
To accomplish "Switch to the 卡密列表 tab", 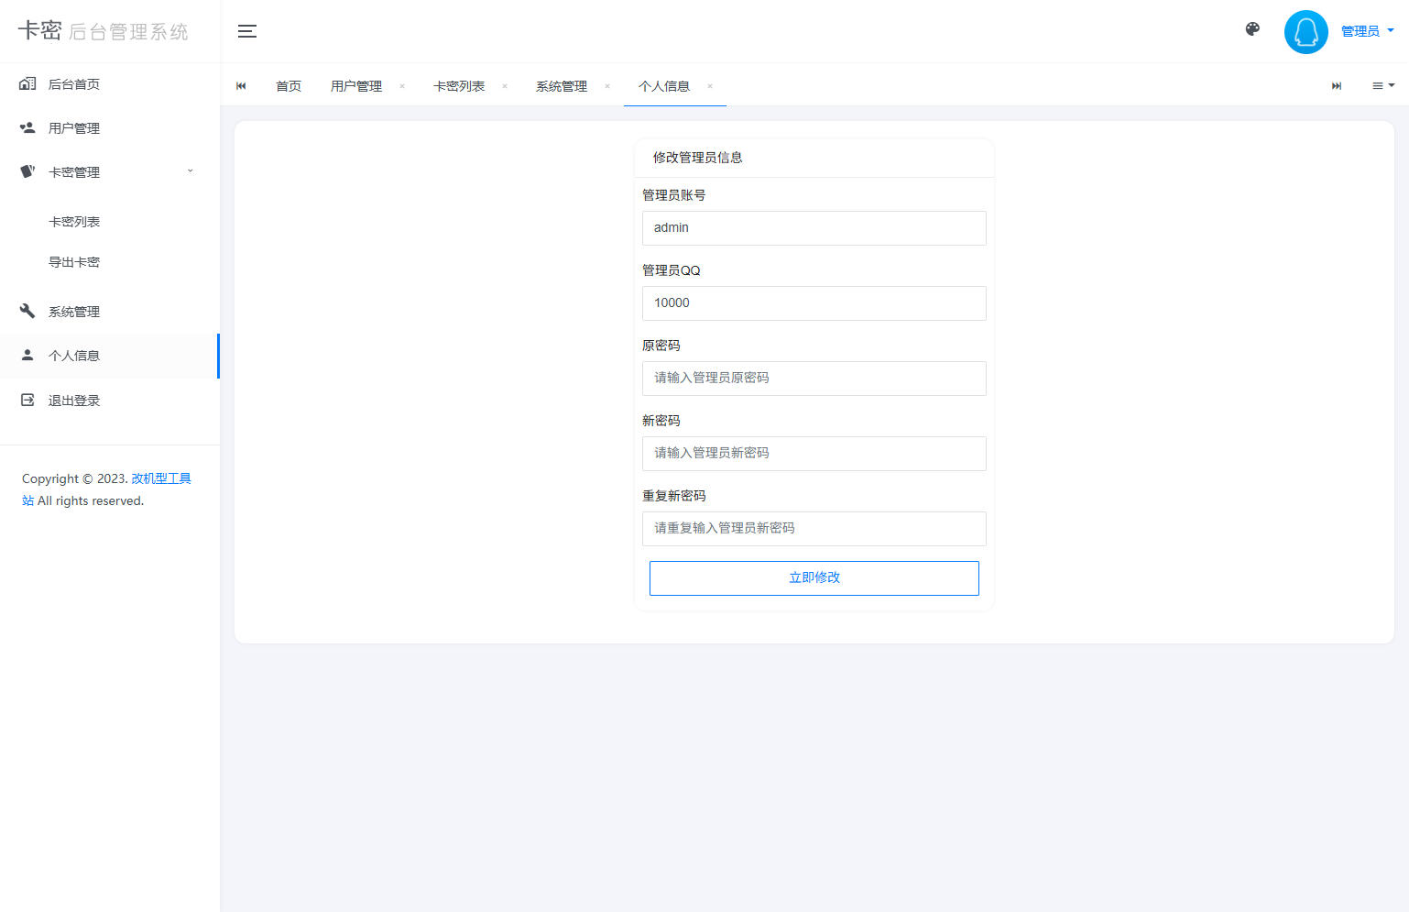I will [459, 86].
